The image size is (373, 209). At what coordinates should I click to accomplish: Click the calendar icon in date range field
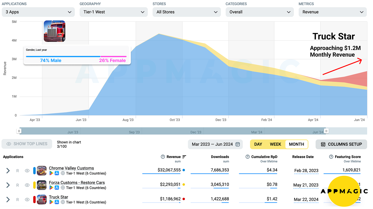point(237,144)
